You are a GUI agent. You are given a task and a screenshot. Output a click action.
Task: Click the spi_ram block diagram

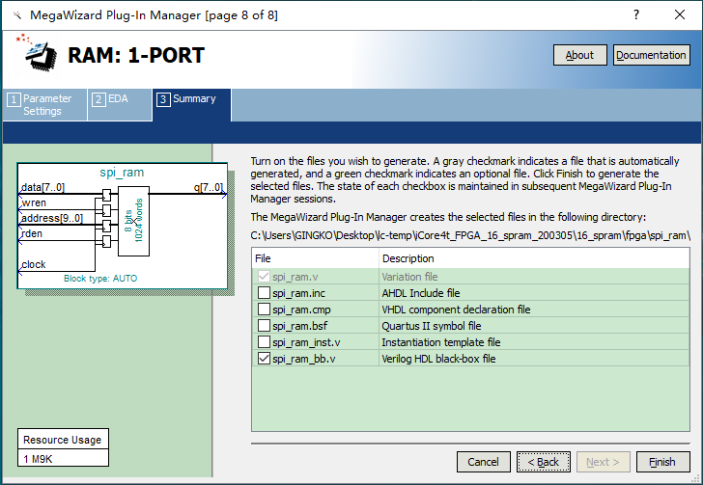(122, 227)
